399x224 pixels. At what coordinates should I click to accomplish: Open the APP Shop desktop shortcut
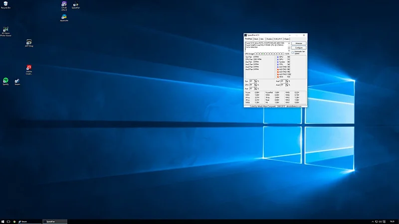29,43
